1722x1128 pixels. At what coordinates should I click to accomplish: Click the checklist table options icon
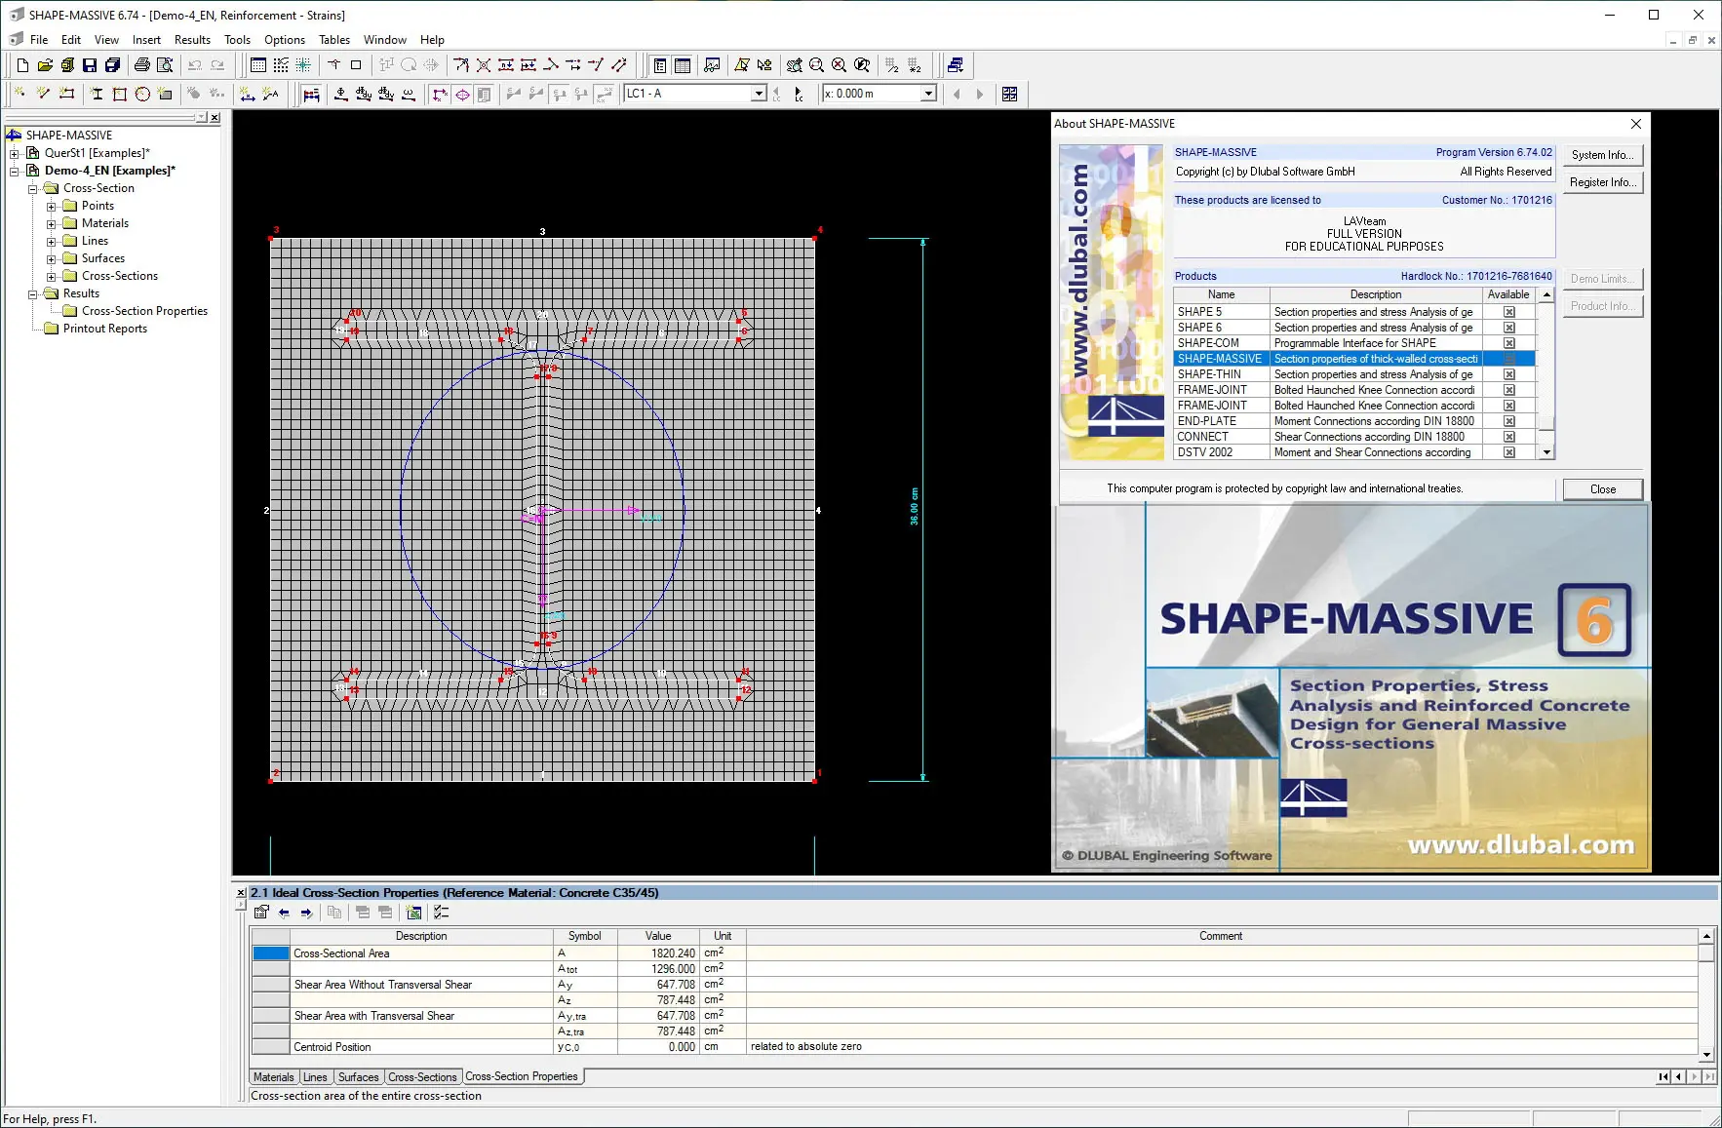coord(442,913)
